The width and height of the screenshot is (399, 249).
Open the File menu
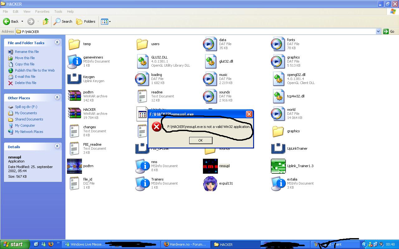tap(5, 12)
